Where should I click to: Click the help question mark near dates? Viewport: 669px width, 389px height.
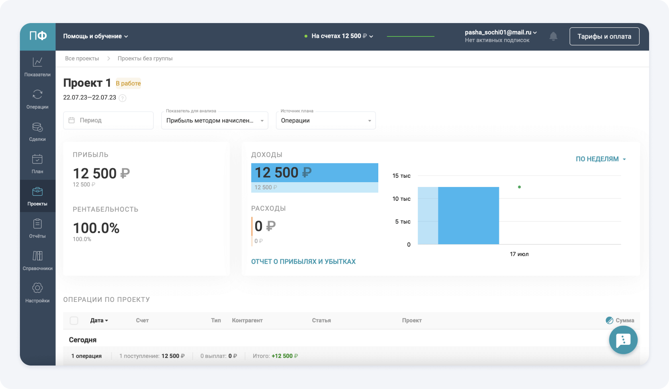123,98
